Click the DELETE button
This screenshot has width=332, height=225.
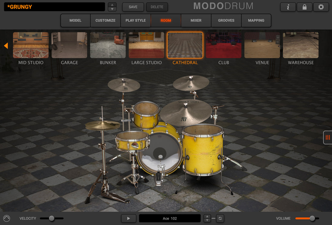(157, 7)
